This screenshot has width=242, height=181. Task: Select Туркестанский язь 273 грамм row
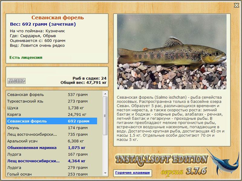tap(52, 101)
